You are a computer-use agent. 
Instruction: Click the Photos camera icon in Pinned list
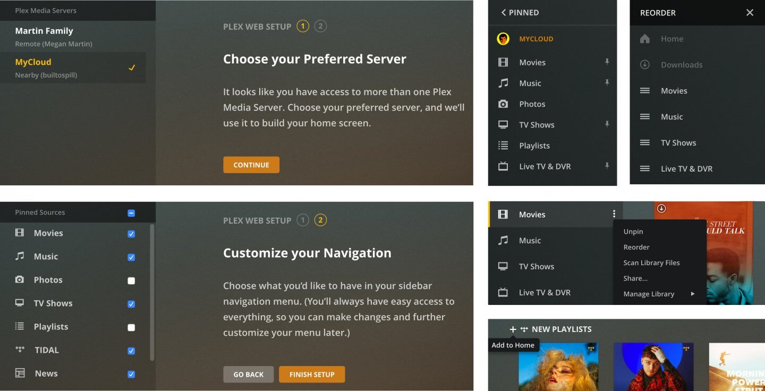(503, 104)
